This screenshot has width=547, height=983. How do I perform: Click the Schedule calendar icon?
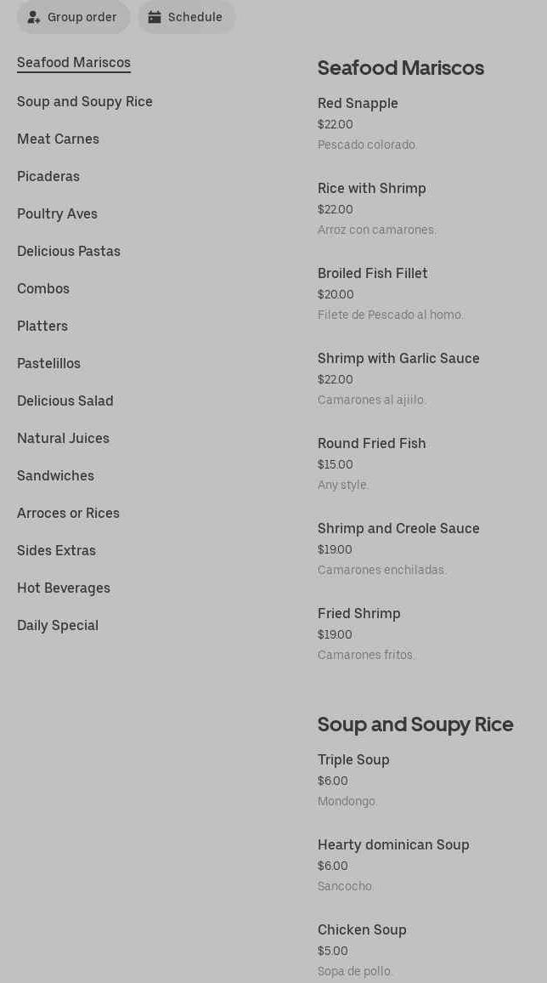155,17
